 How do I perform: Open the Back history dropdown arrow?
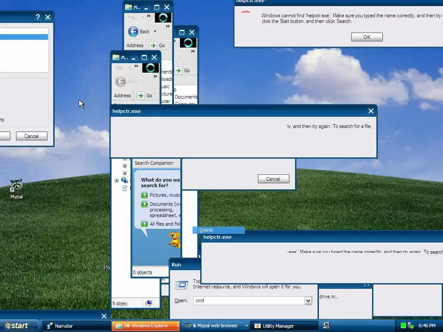[x=155, y=31]
